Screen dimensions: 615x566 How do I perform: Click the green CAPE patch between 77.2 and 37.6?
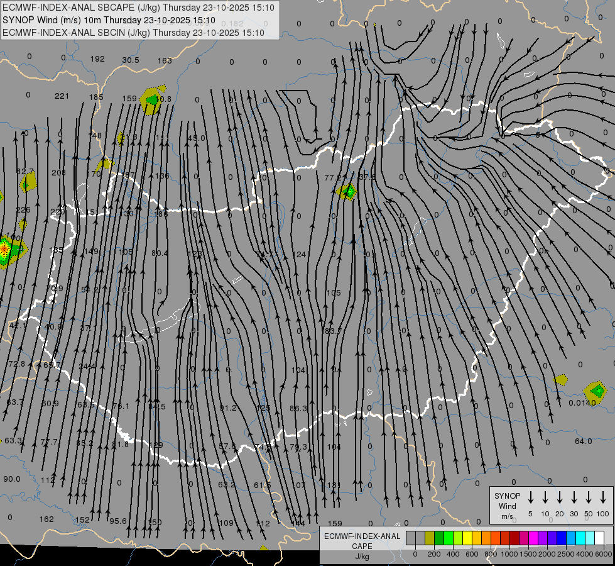tap(349, 192)
